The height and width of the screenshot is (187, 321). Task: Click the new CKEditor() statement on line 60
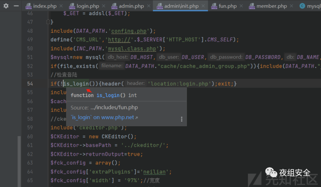tap(113, 137)
